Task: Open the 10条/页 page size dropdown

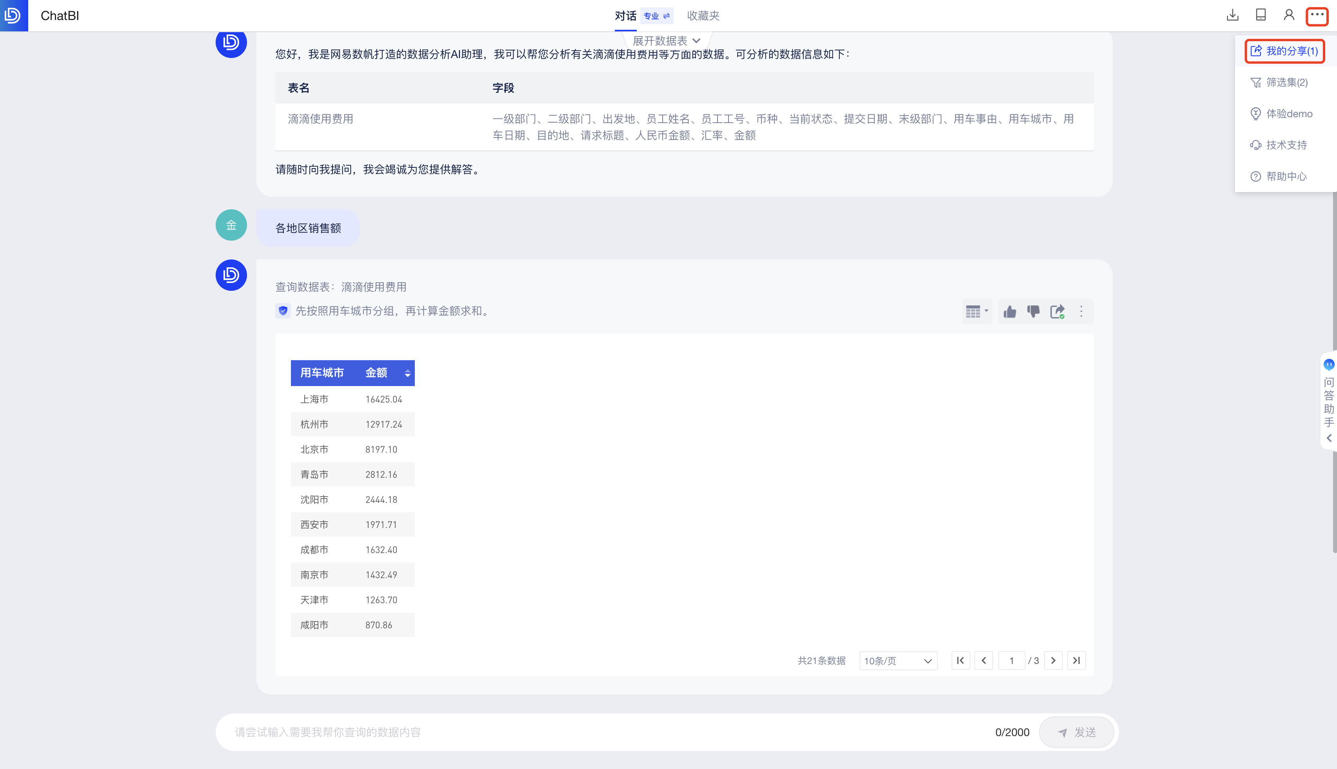Action: click(897, 661)
